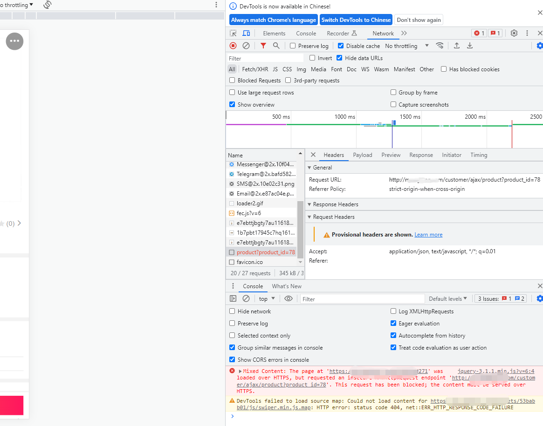543x426 pixels.
Task: Open network search magnifier
Action: tap(276, 46)
